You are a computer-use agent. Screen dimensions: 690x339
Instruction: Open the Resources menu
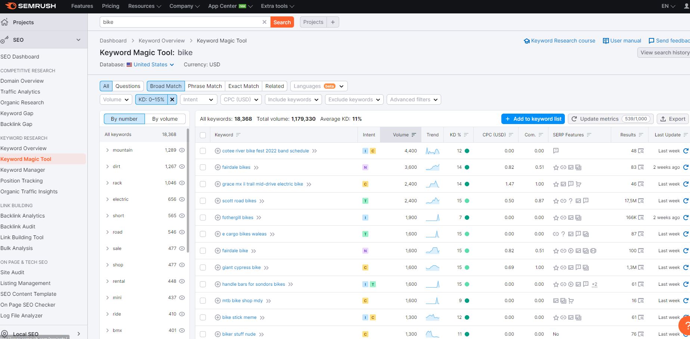pyautogui.click(x=145, y=6)
